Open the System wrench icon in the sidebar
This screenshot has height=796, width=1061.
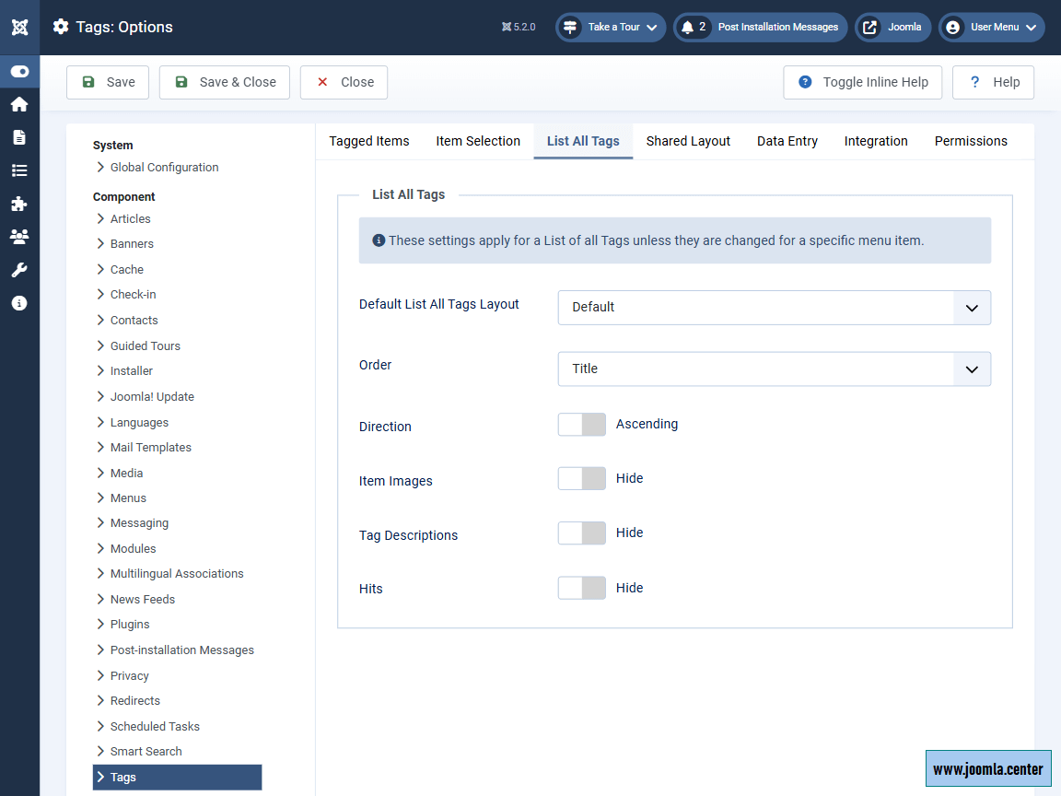pyautogui.click(x=19, y=270)
